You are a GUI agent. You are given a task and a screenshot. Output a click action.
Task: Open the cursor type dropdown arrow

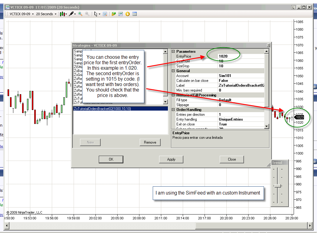click(99, 14)
